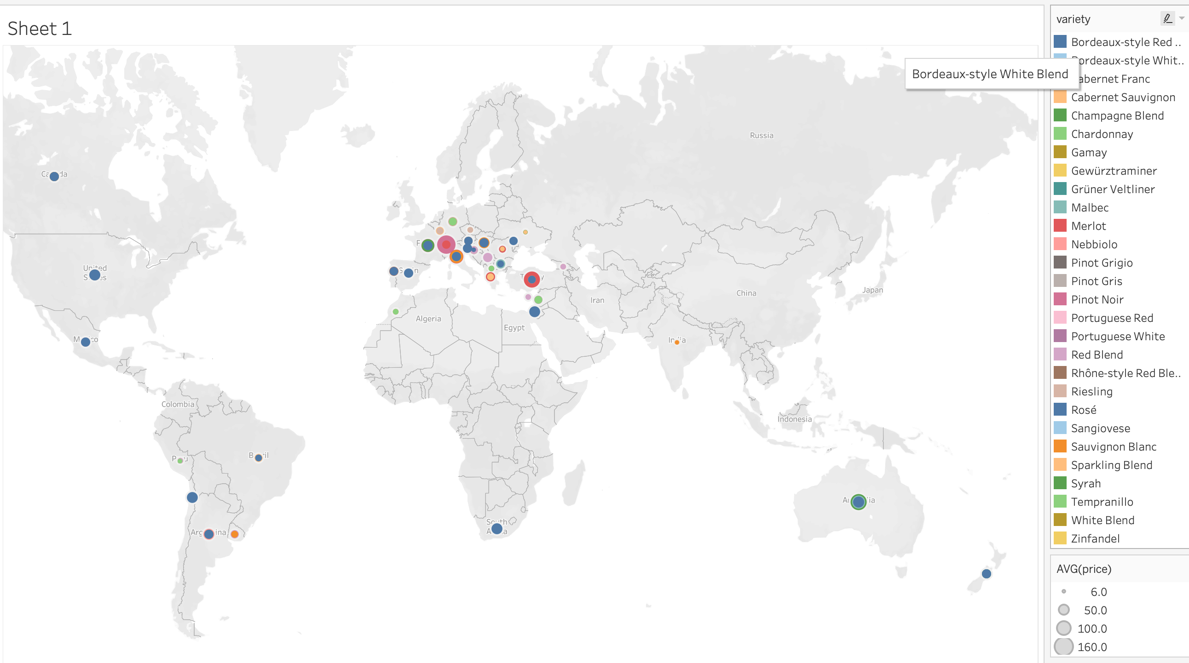The image size is (1189, 663).
Task: Click the Bordeaux-style Red Blend color swatch
Action: click(1060, 42)
